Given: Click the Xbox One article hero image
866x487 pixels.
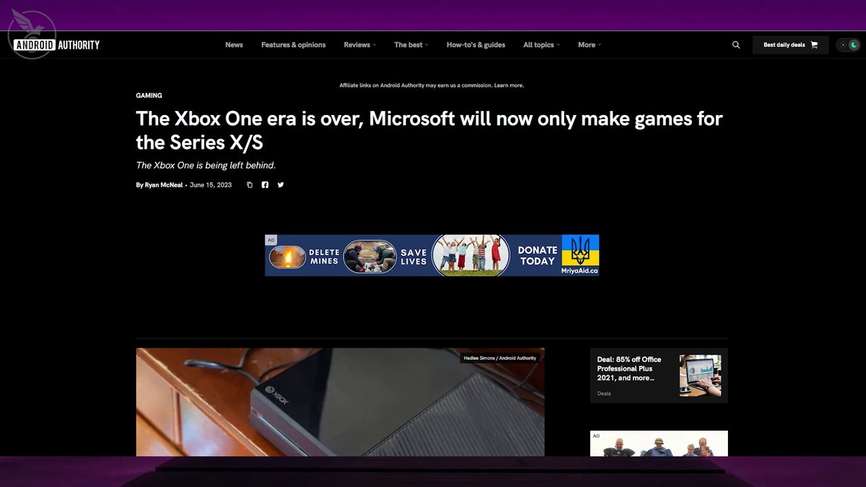Looking at the screenshot, I should pos(340,402).
